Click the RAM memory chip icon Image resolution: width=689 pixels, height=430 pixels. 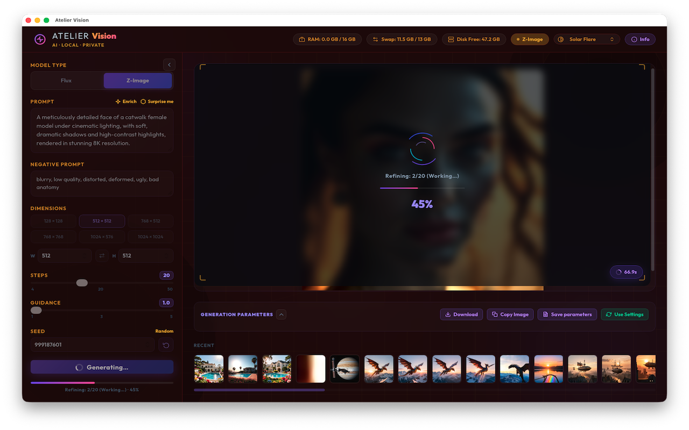click(x=302, y=39)
